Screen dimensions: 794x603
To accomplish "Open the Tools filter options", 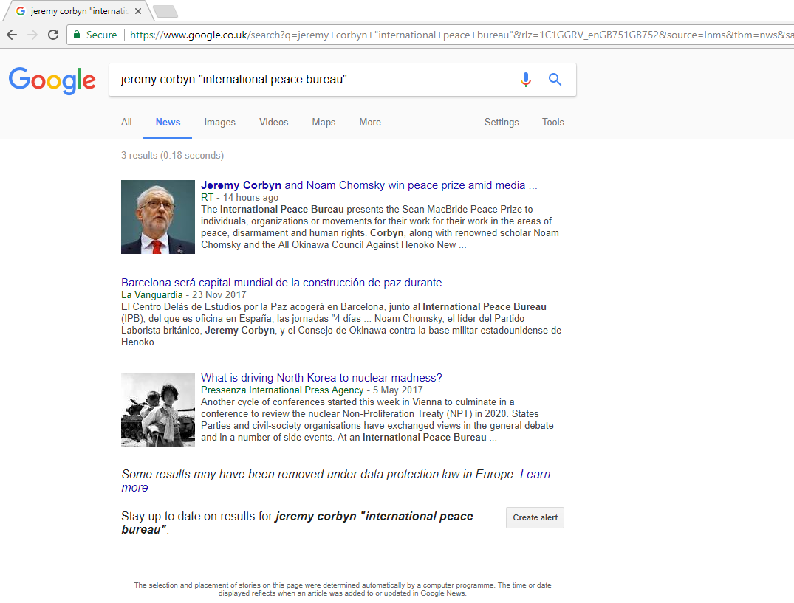I will (552, 123).
